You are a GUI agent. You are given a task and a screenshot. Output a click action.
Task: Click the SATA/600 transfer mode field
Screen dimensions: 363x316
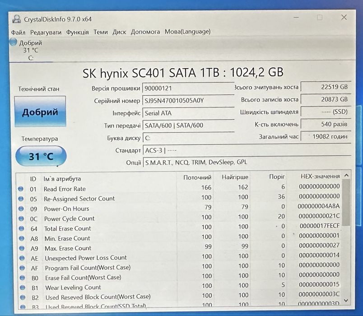[188, 125]
